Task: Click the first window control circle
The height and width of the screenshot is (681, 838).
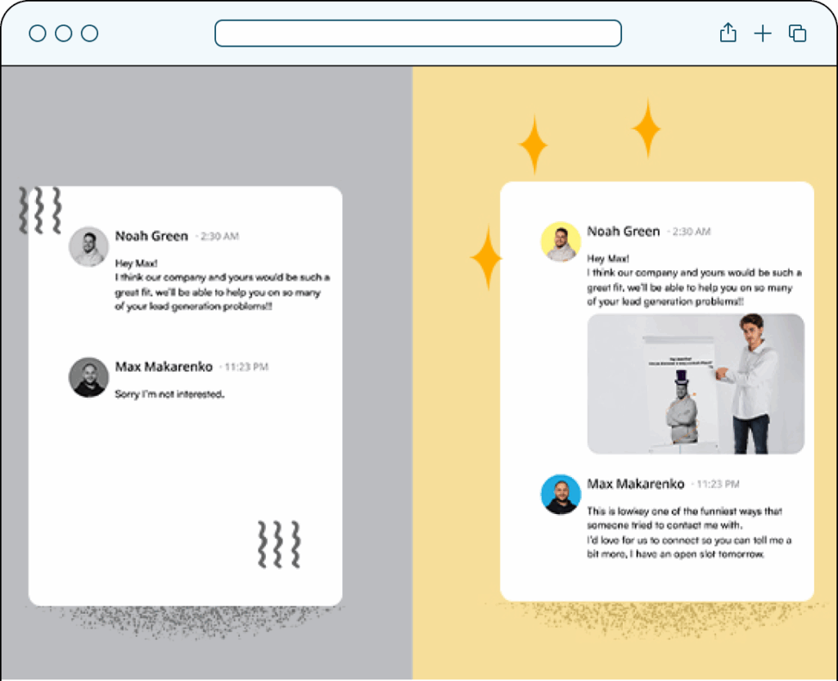Action: (37, 33)
